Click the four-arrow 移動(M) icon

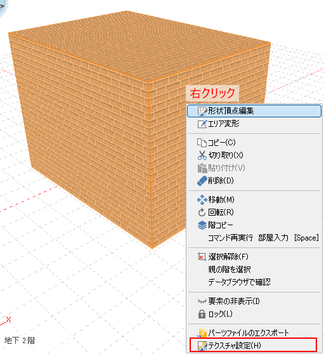pos(202,200)
